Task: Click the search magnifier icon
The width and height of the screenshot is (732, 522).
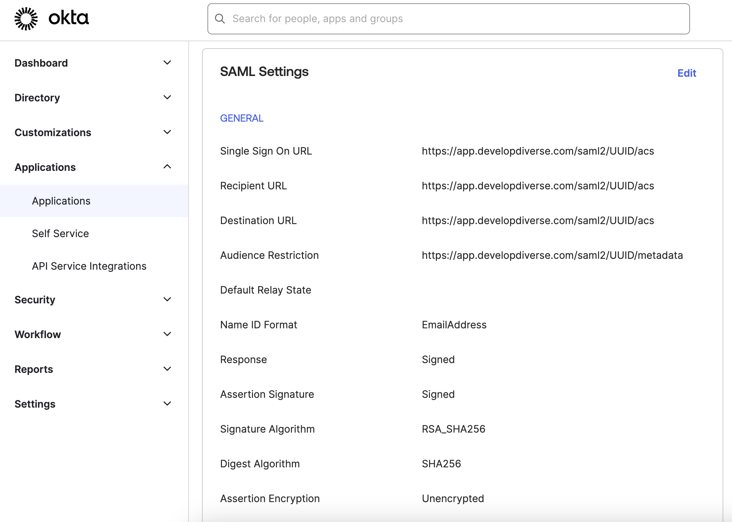Action: 220,18
